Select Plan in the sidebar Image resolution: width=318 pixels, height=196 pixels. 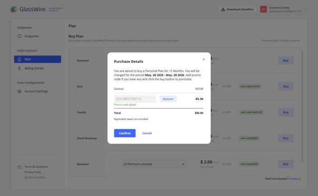[38, 59]
